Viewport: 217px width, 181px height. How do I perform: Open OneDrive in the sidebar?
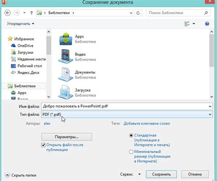25,46
